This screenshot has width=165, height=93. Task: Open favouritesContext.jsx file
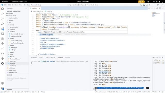pyautogui.click(x=17, y=34)
